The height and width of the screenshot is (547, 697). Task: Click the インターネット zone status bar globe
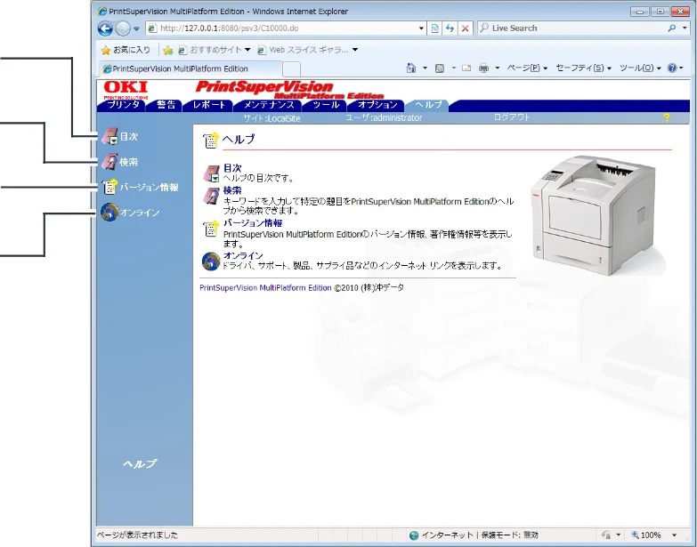[x=414, y=535]
